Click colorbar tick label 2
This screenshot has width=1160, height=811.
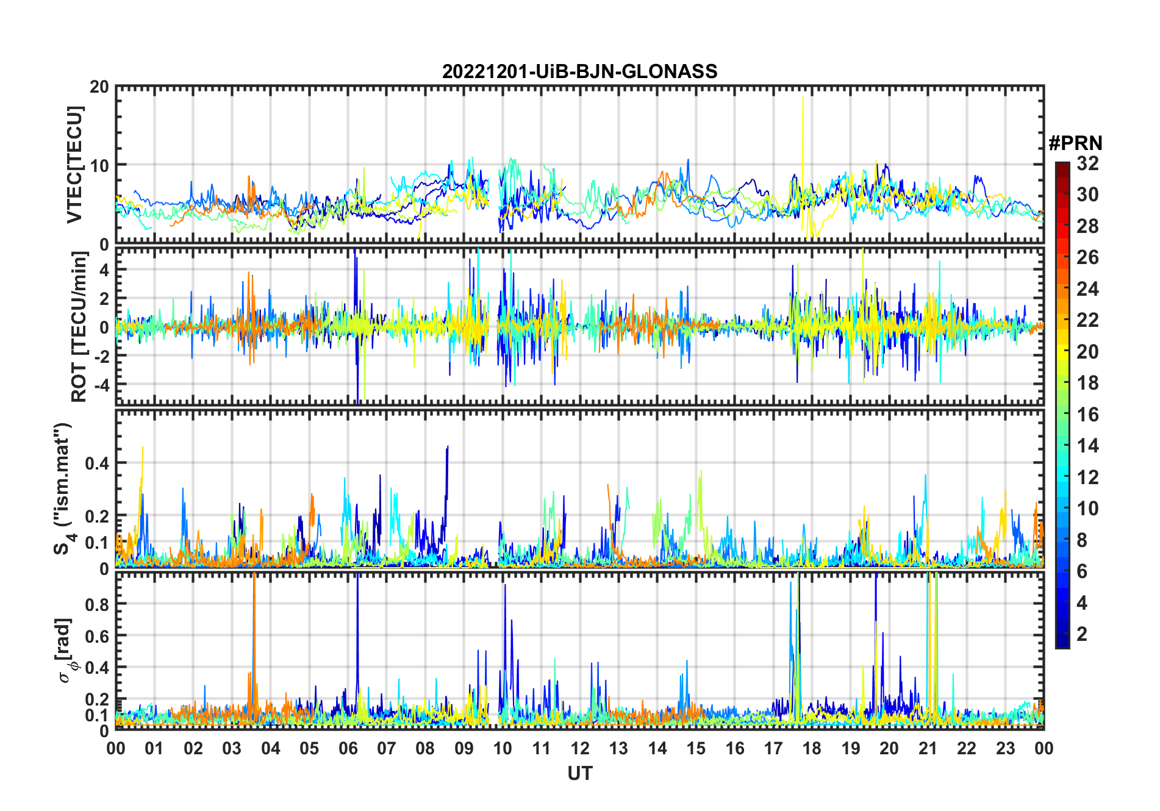pyautogui.click(x=1082, y=634)
